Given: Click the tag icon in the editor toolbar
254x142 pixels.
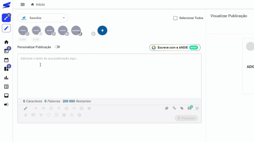Looking at the screenshot, I should tap(182, 108).
